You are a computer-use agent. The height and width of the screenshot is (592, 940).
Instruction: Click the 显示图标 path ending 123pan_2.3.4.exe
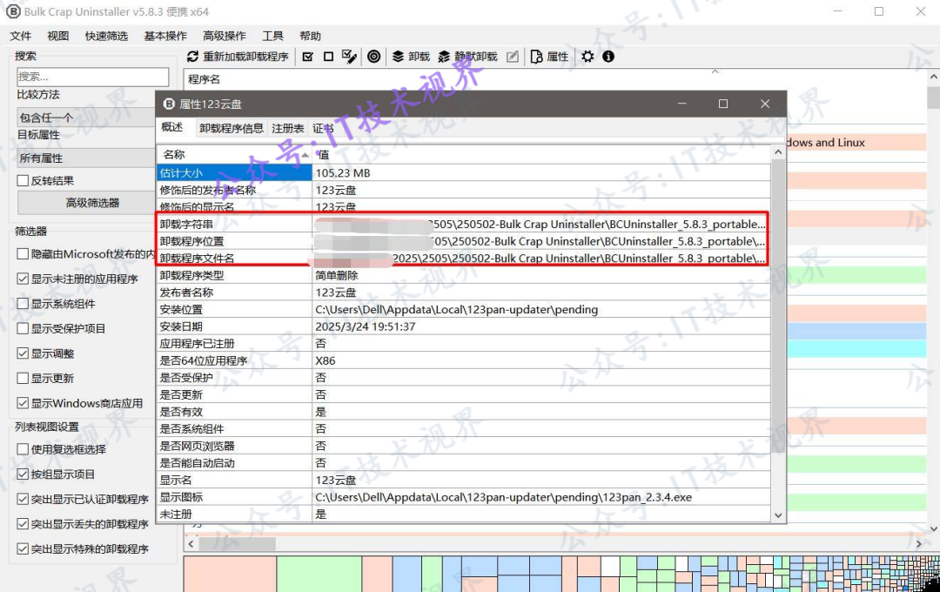click(x=504, y=497)
